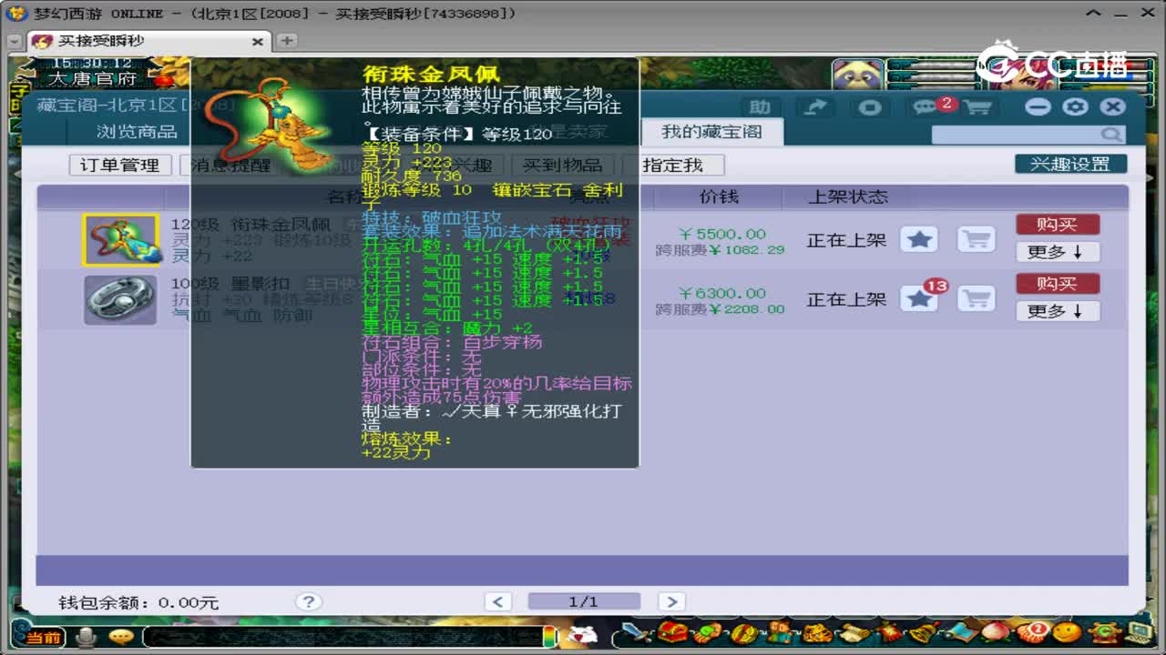Open the treasure chest icon in bottom toolbar

672,633
